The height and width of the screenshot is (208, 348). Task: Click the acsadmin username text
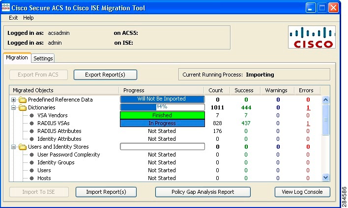[58, 33]
